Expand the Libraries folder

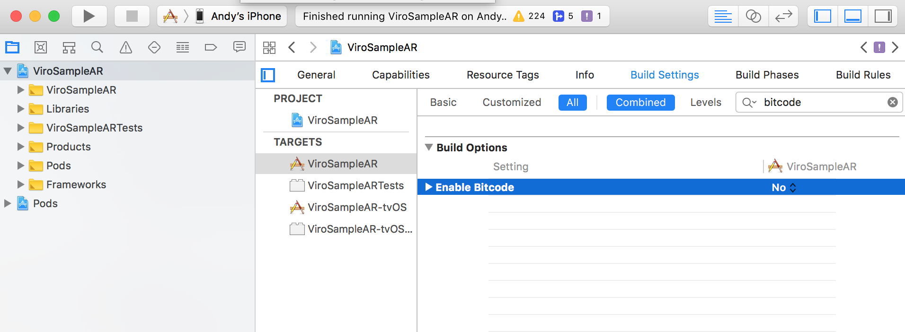(20, 109)
